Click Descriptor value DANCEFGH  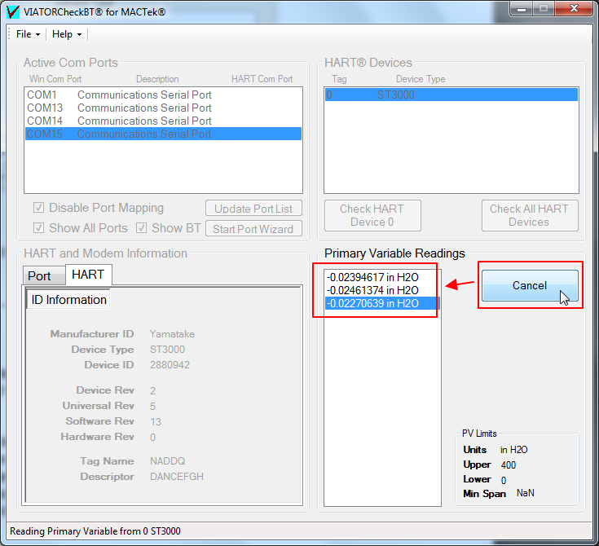[177, 477]
